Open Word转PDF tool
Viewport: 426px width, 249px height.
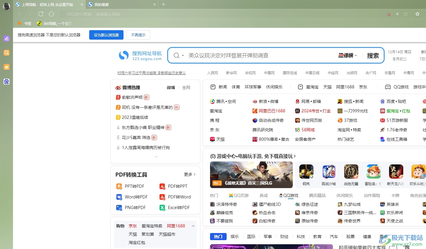[x=132, y=197]
